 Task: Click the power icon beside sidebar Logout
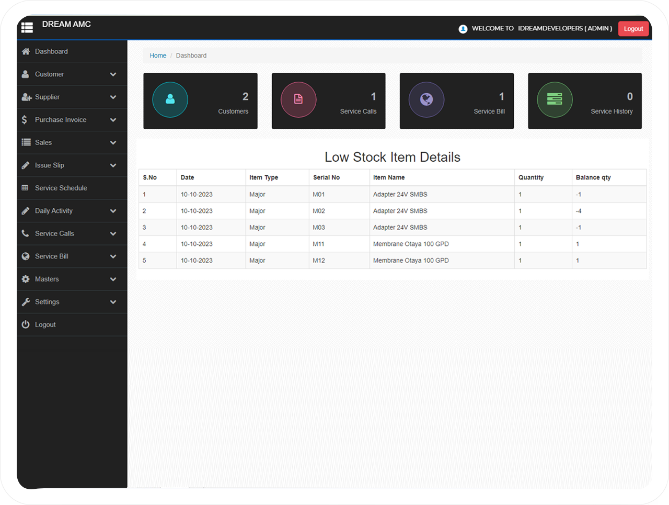(x=26, y=324)
